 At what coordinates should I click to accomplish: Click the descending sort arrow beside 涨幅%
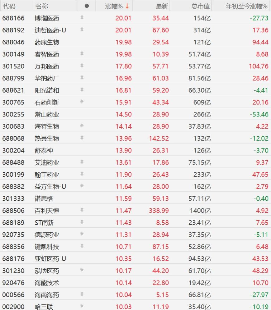click(x=127, y=6)
